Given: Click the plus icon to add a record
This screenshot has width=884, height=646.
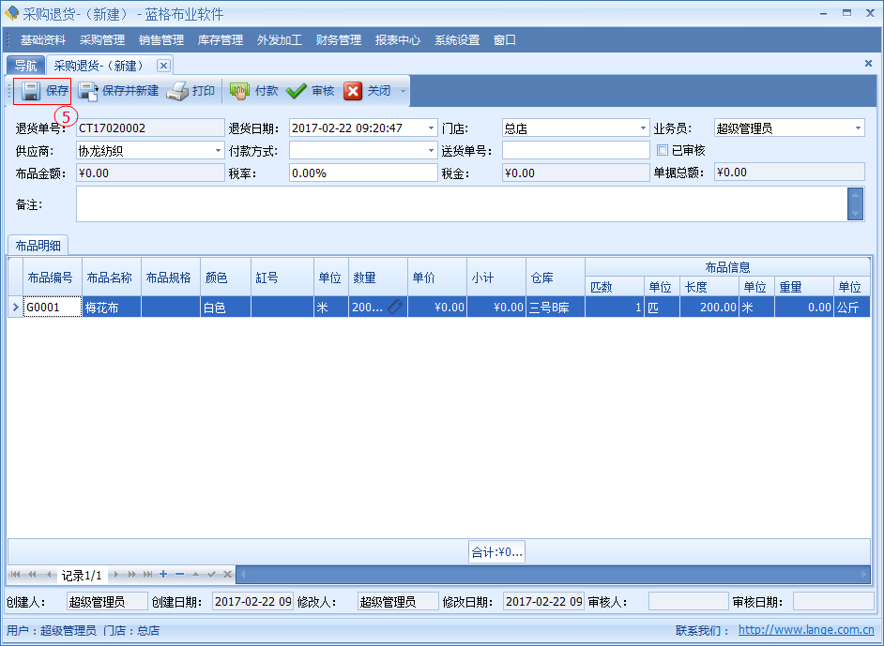Looking at the screenshot, I should (163, 574).
